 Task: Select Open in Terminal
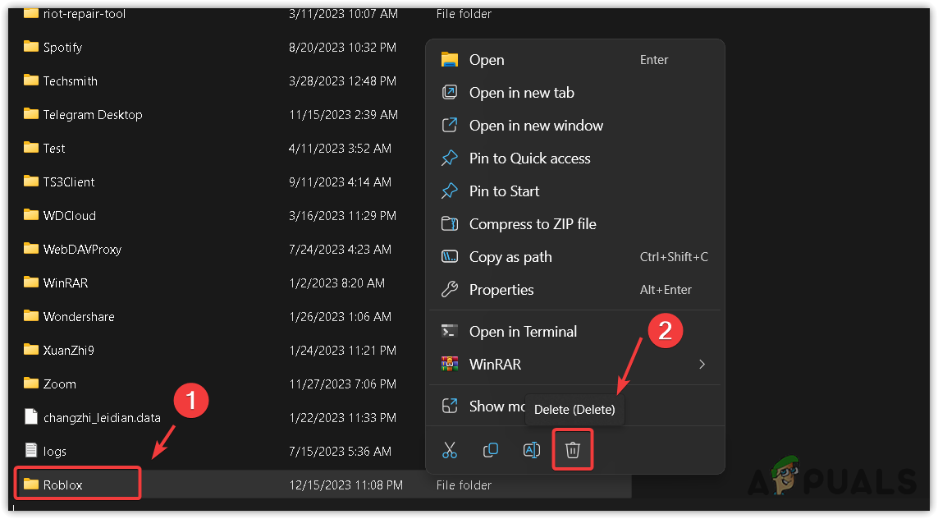pyautogui.click(x=523, y=332)
